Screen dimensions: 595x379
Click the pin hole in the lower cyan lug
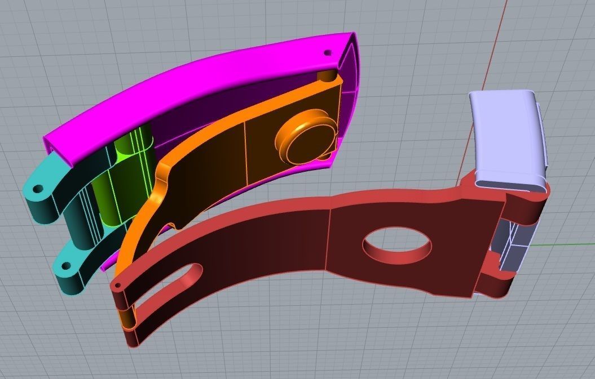click(x=67, y=266)
